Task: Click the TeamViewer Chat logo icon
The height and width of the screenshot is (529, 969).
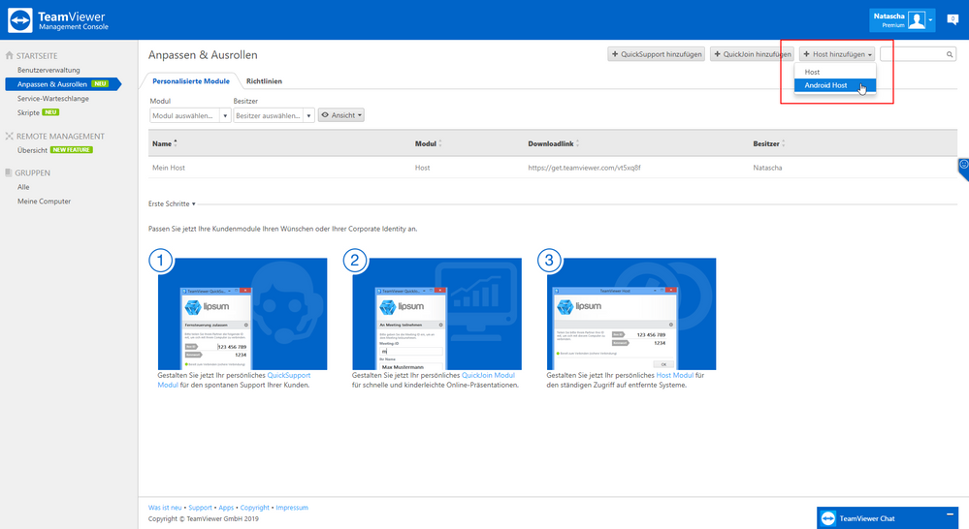Action: (828, 518)
